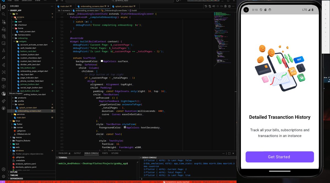330x183 pixels.
Task: Open page_indicator.dart in the explorer
Action: [29, 78]
